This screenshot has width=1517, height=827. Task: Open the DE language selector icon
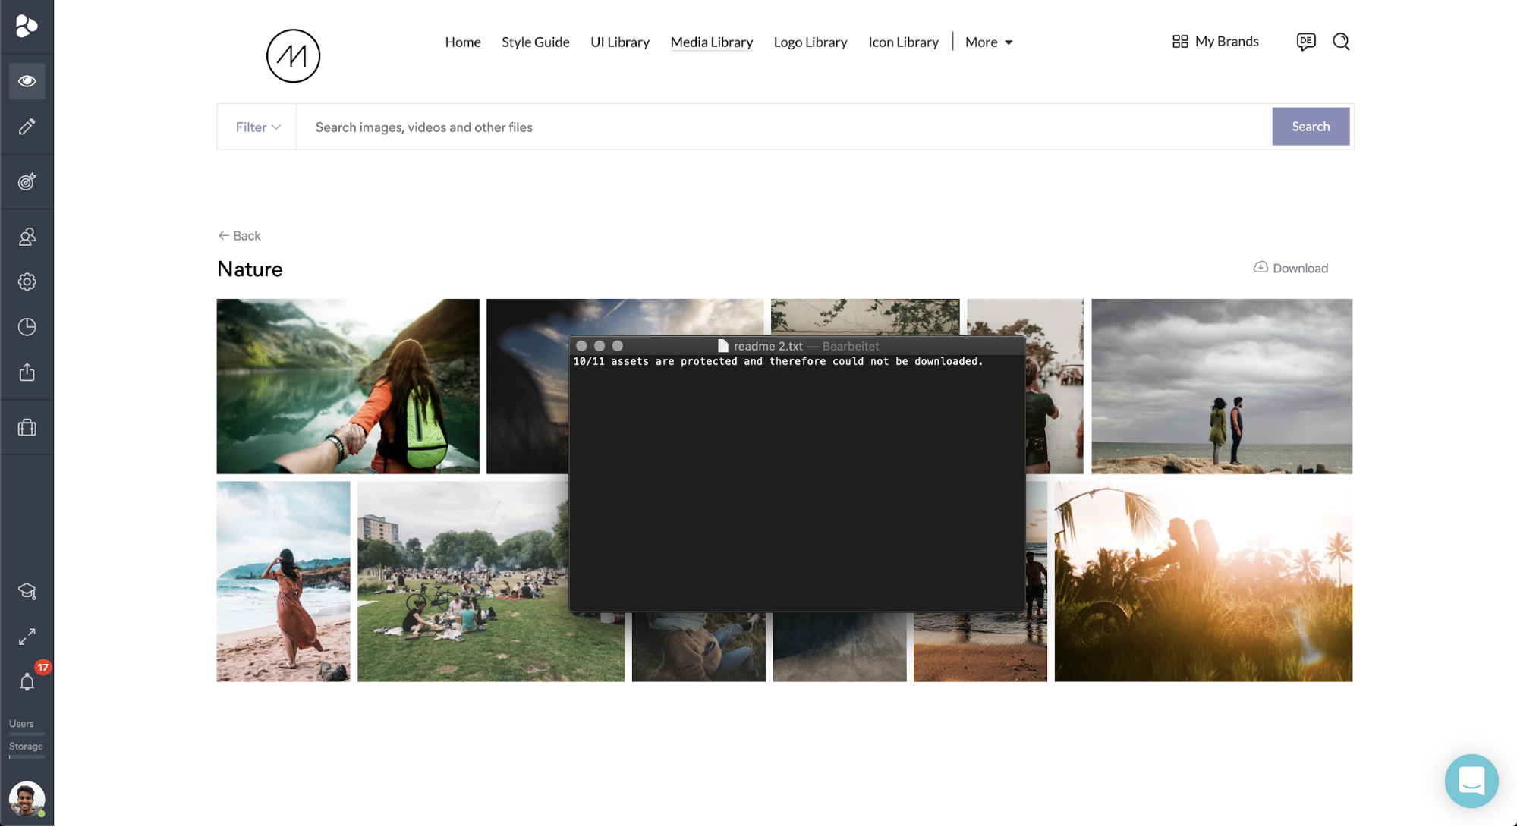click(x=1305, y=42)
